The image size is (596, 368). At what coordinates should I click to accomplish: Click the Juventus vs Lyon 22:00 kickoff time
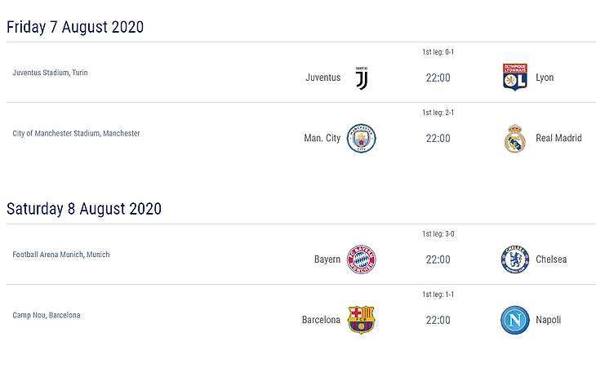click(x=438, y=78)
